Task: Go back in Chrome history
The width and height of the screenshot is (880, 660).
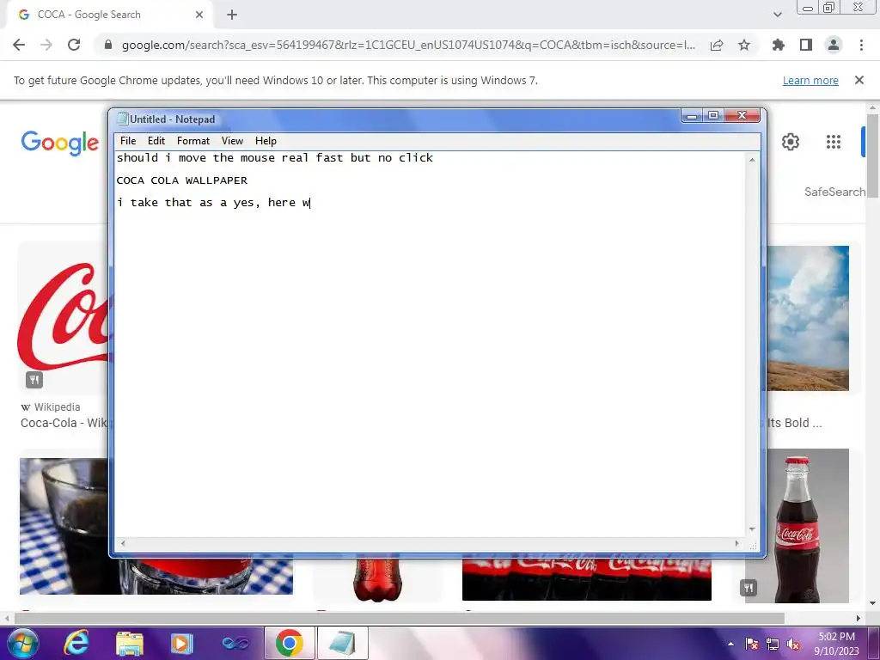Action: pyautogui.click(x=19, y=45)
